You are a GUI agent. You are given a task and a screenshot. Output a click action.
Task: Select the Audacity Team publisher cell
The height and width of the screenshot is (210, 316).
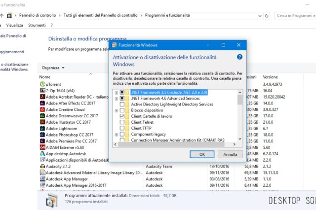159,166
